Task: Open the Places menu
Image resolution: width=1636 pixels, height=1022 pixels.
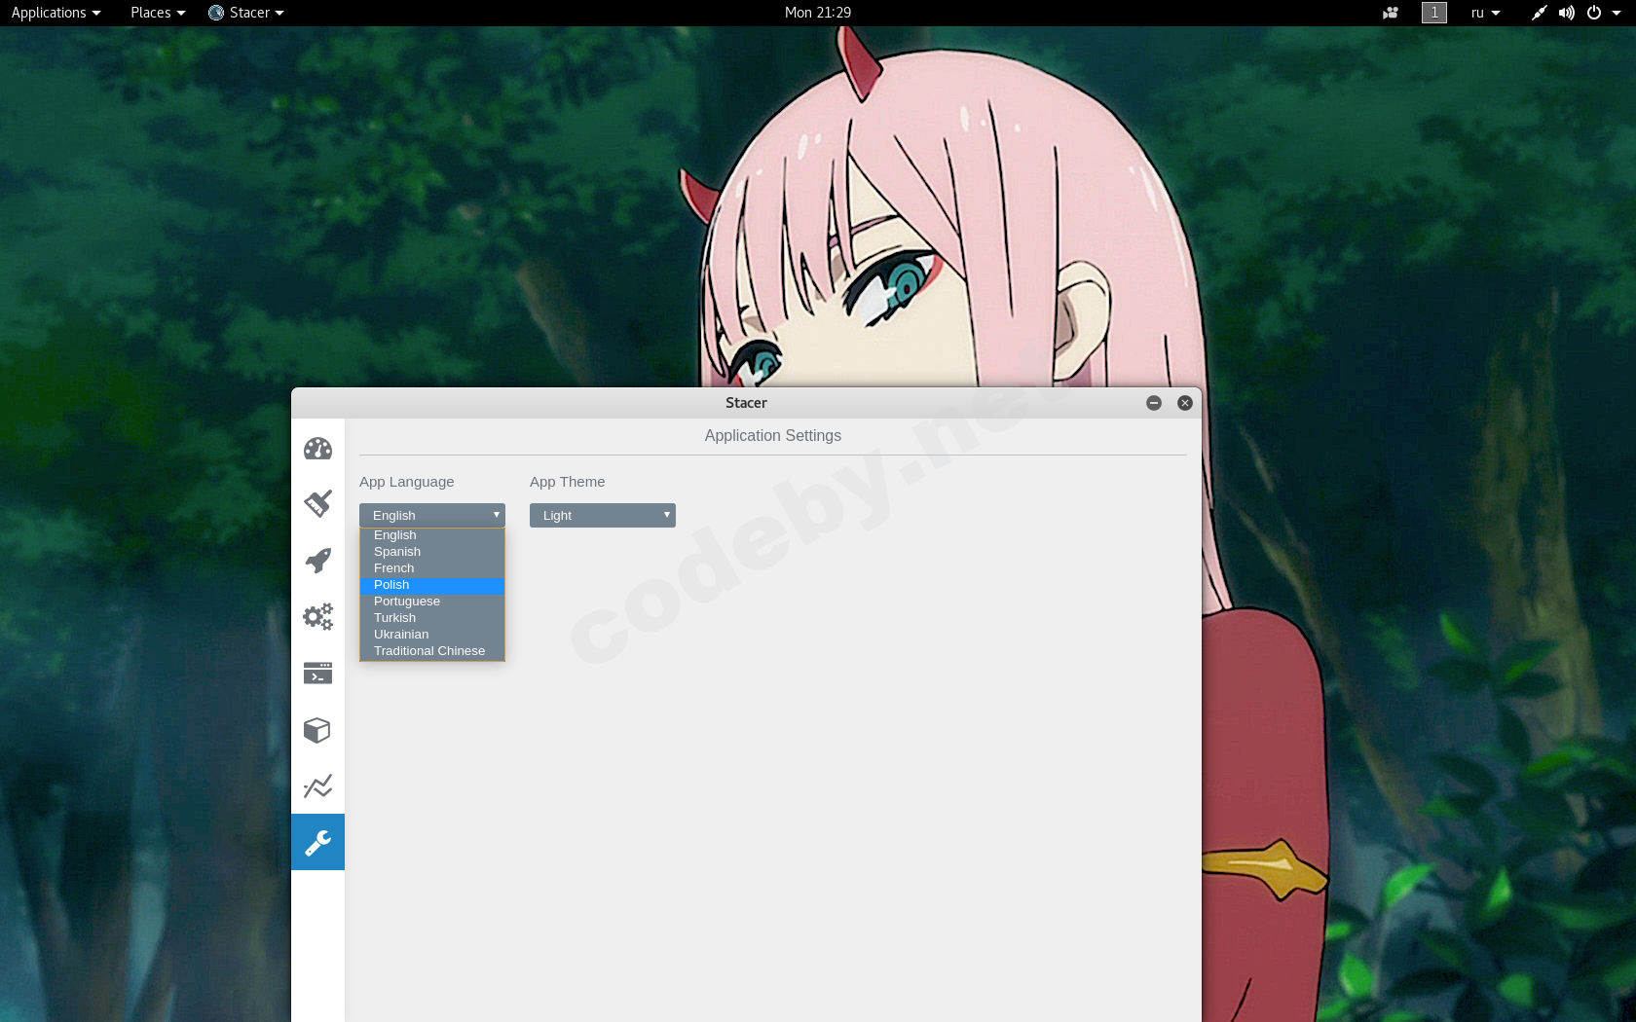Action: (158, 13)
